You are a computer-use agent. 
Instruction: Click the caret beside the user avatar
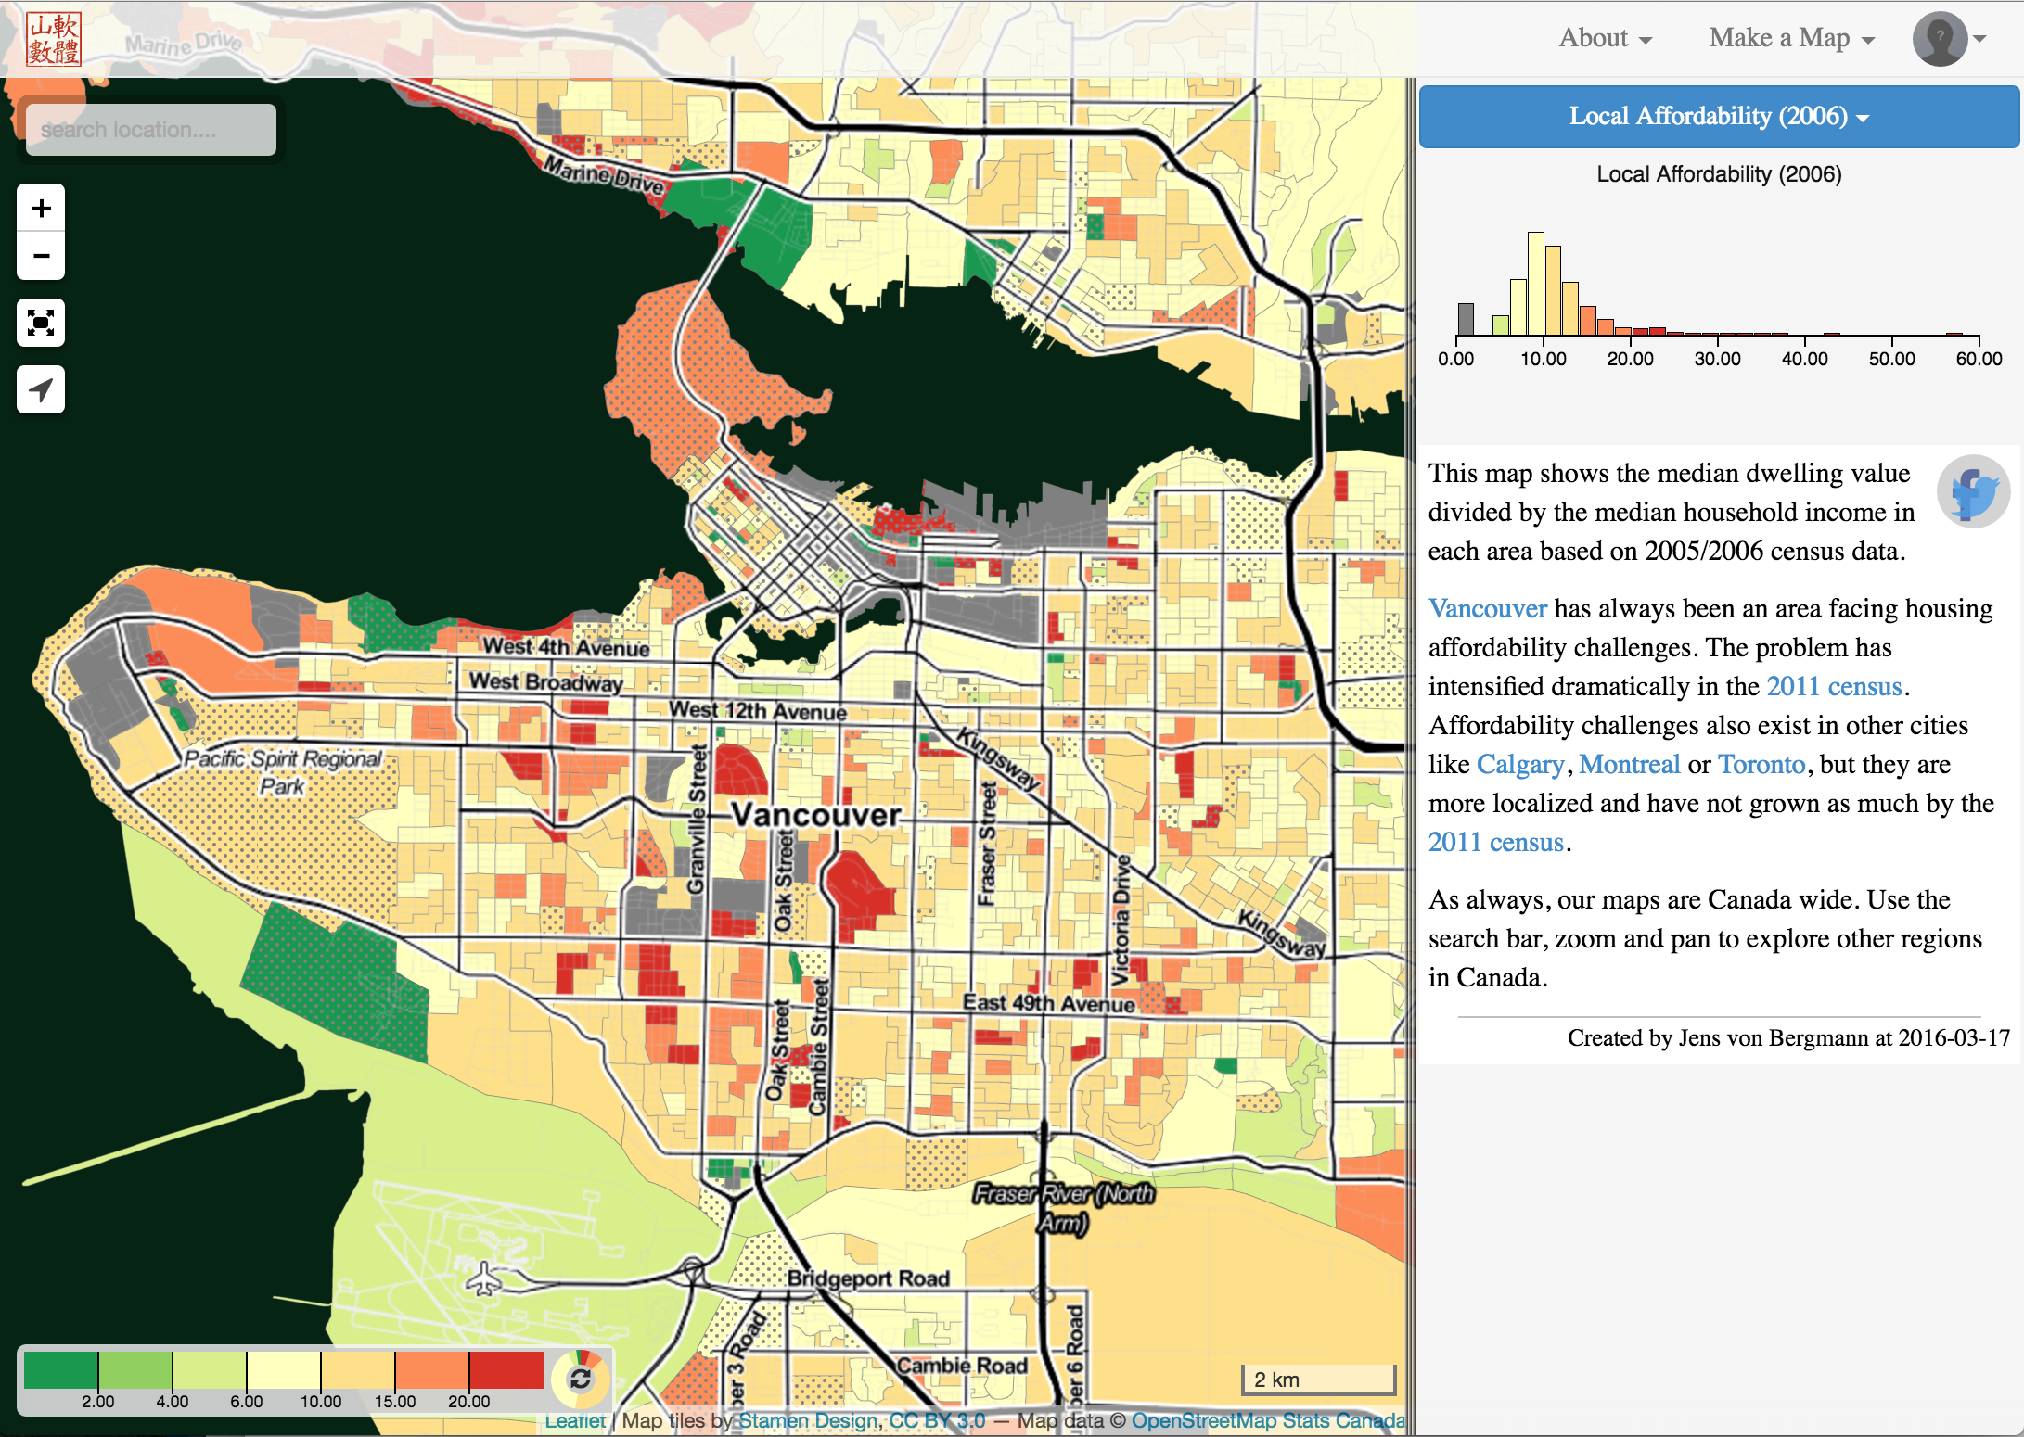coord(1980,39)
